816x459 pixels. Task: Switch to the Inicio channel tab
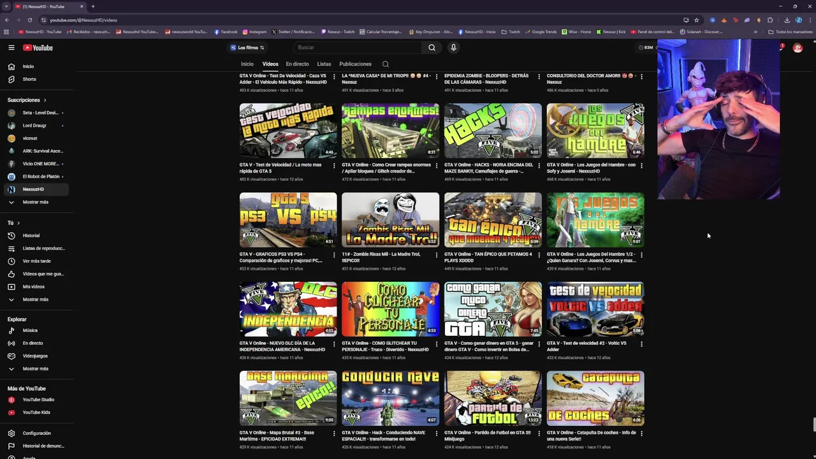(x=247, y=64)
